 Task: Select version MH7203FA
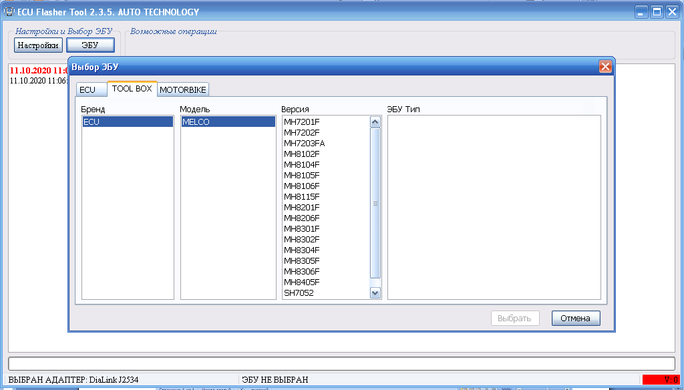click(x=305, y=143)
